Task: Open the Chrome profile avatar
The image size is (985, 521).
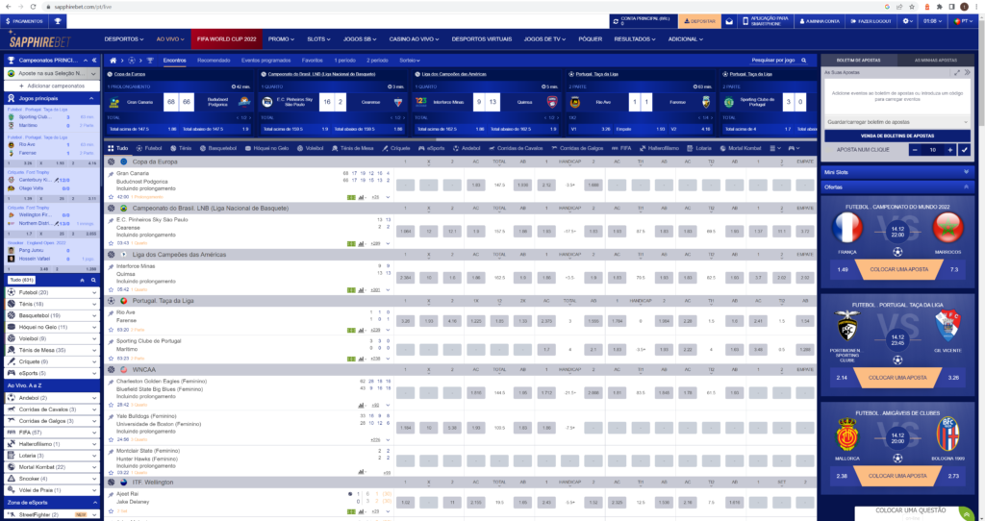Action: tap(964, 7)
